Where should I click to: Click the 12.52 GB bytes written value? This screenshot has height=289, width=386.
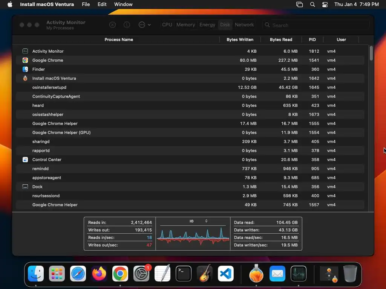[247, 87]
